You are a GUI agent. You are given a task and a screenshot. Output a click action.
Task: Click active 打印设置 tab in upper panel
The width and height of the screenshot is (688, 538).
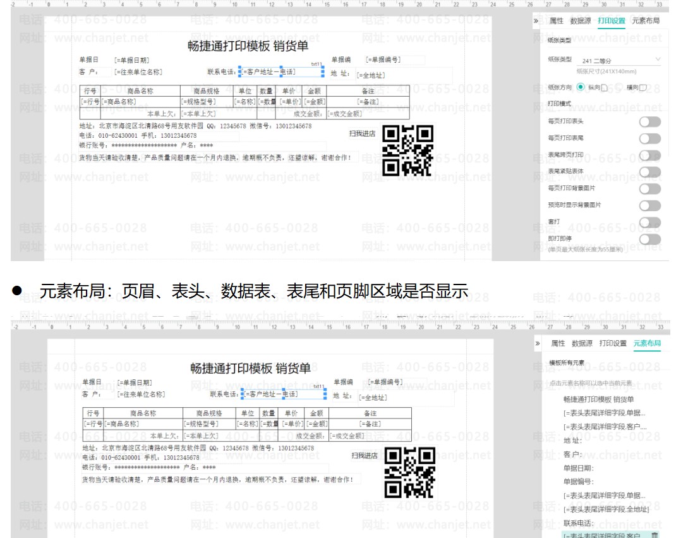coord(611,21)
